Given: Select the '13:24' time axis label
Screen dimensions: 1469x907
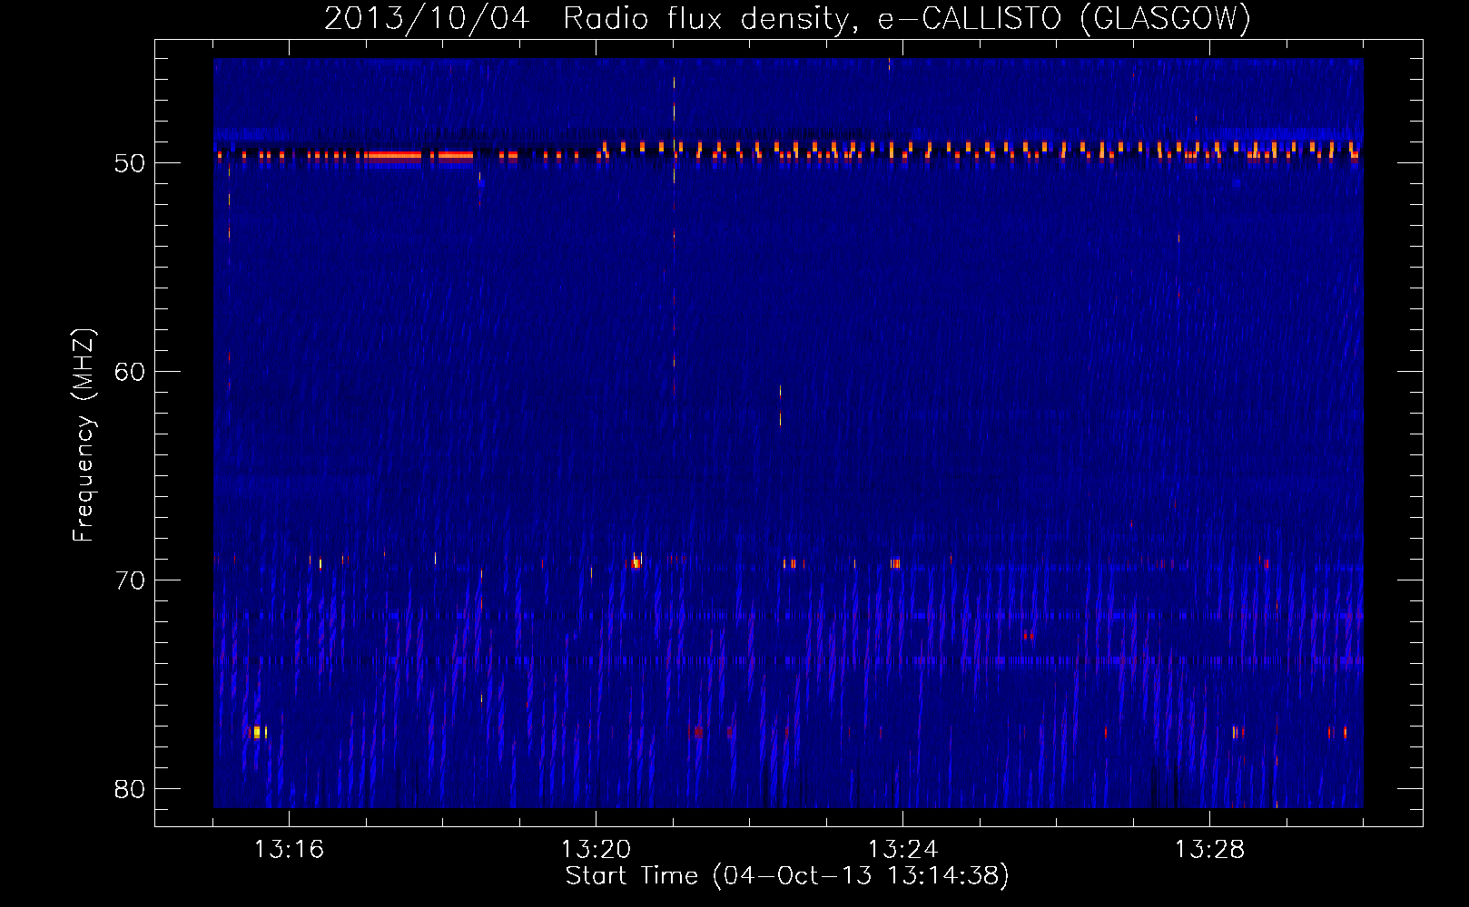Looking at the screenshot, I should 902,850.
